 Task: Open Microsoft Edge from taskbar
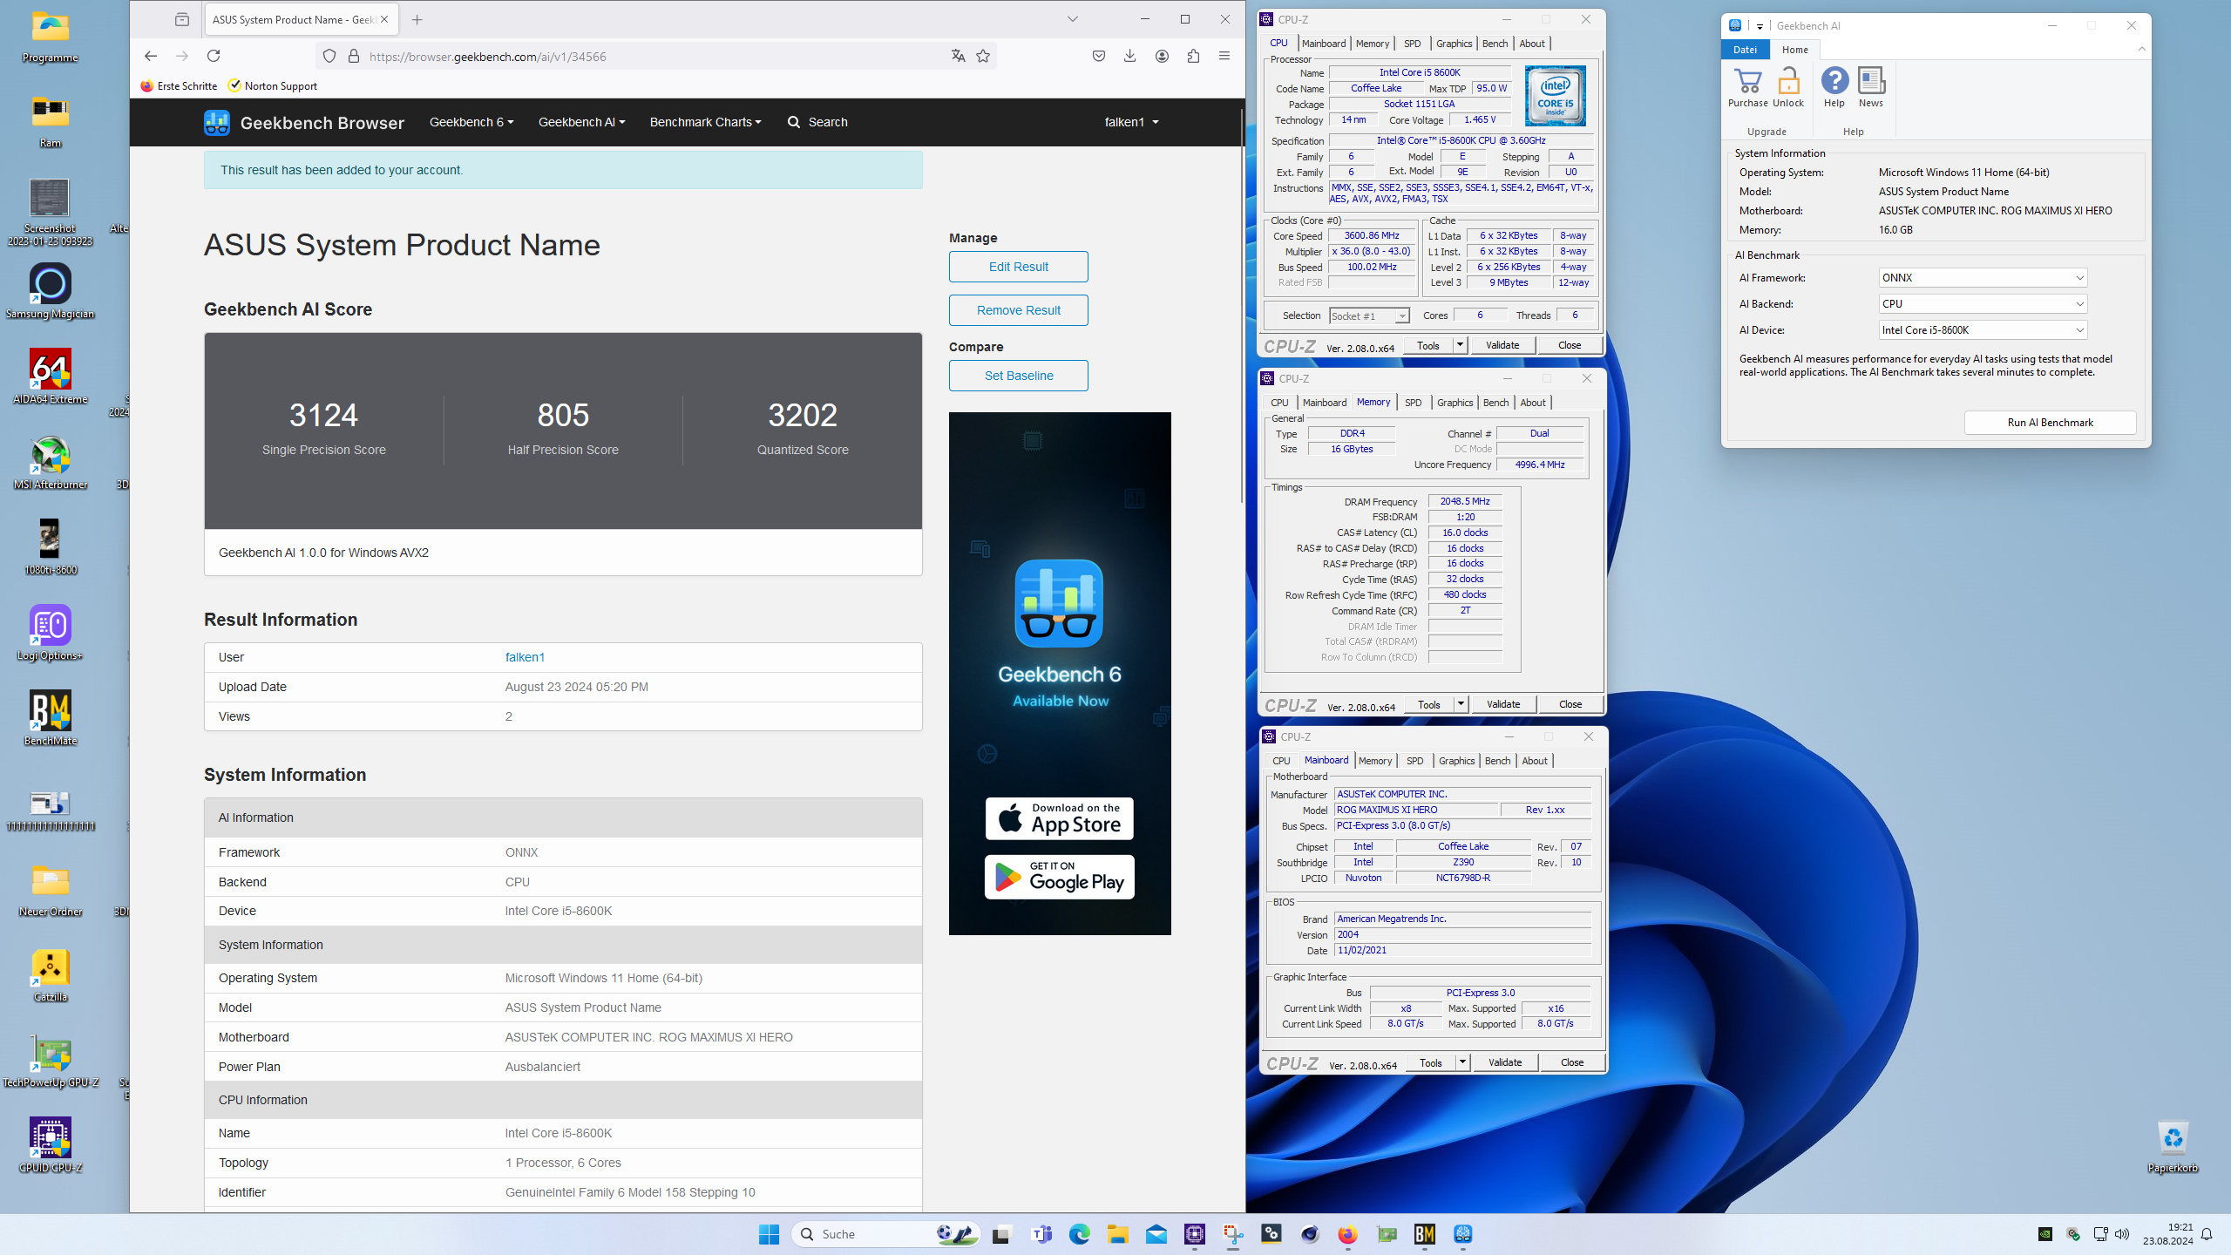click(1079, 1234)
